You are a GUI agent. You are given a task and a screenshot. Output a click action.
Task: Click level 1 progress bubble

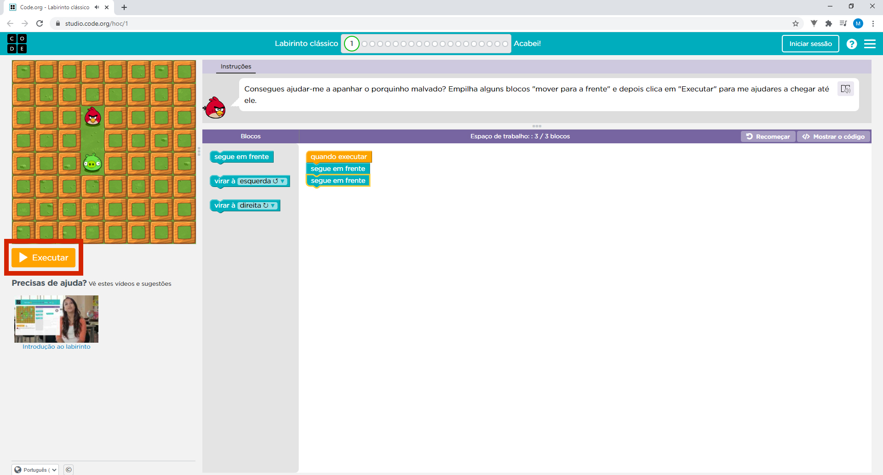coord(352,44)
